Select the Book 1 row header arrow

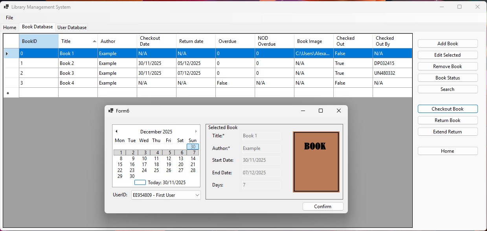pyautogui.click(x=7, y=54)
